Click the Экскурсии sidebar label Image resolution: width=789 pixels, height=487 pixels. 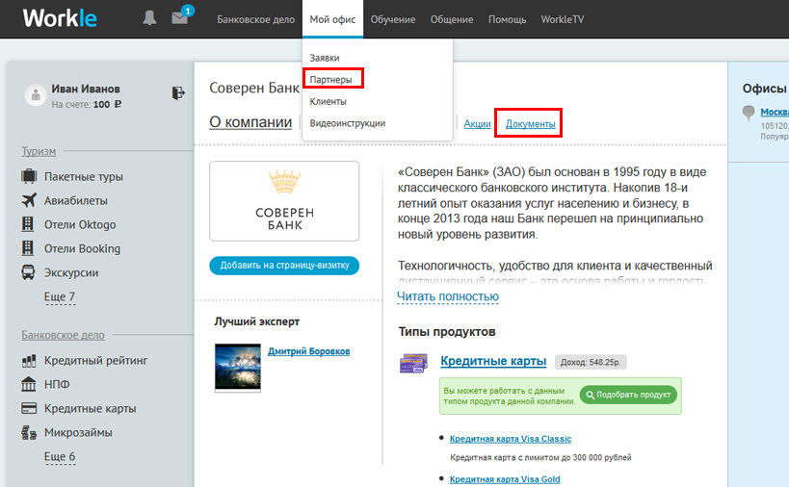pyautogui.click(x=71, y=273)
